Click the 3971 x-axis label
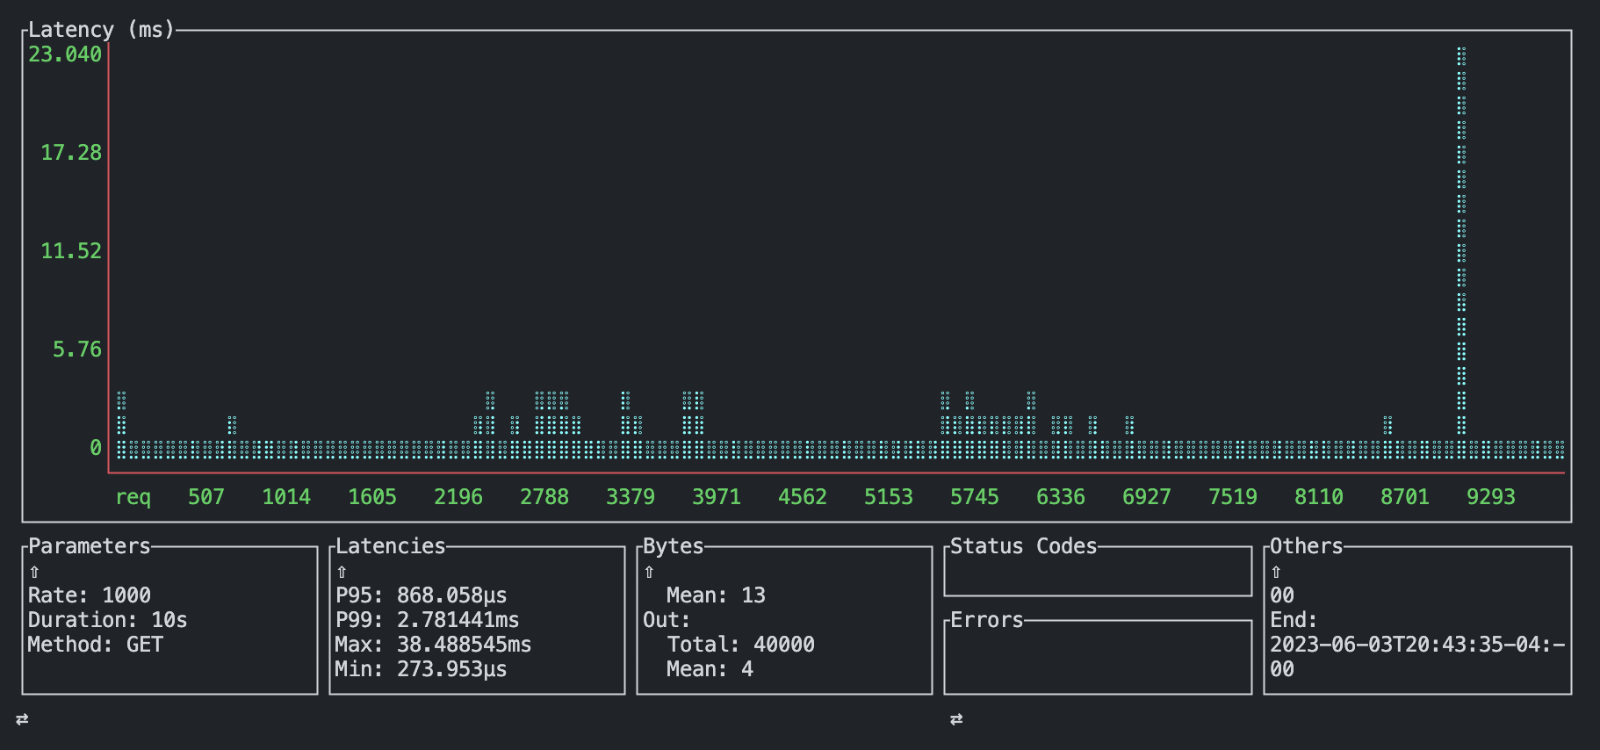Image resolution: width=1600 pixels, height=750 pixels. [717, 497]
